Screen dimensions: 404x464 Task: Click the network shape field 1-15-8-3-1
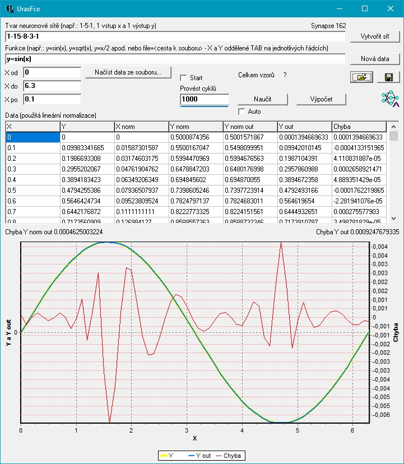(175, 36)
